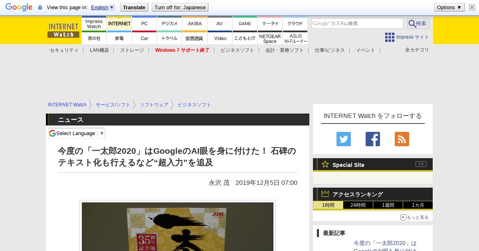This screenshot has height=251, width=479.
Task: Open the 窓の杜 tab
Action: 94,38
